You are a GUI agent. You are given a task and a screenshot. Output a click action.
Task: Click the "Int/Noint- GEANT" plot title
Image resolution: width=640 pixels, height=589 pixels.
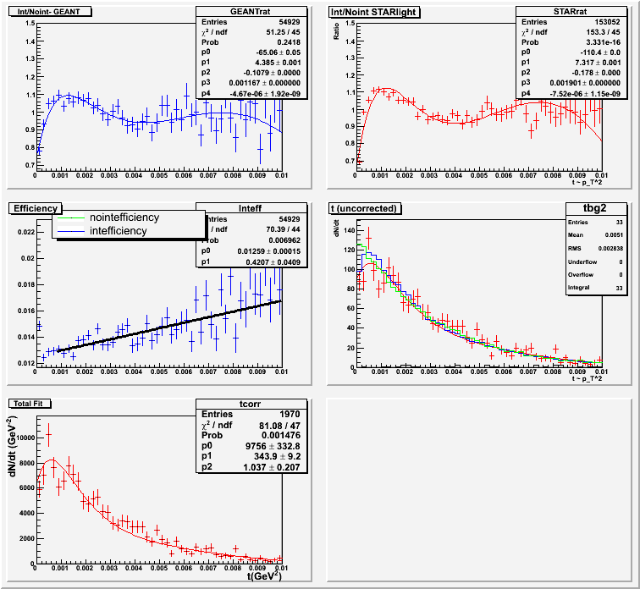click(49, 12)
